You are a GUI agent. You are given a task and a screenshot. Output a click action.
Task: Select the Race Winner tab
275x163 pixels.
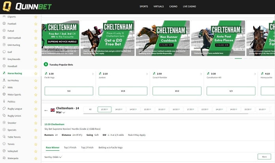coord(53,147)
